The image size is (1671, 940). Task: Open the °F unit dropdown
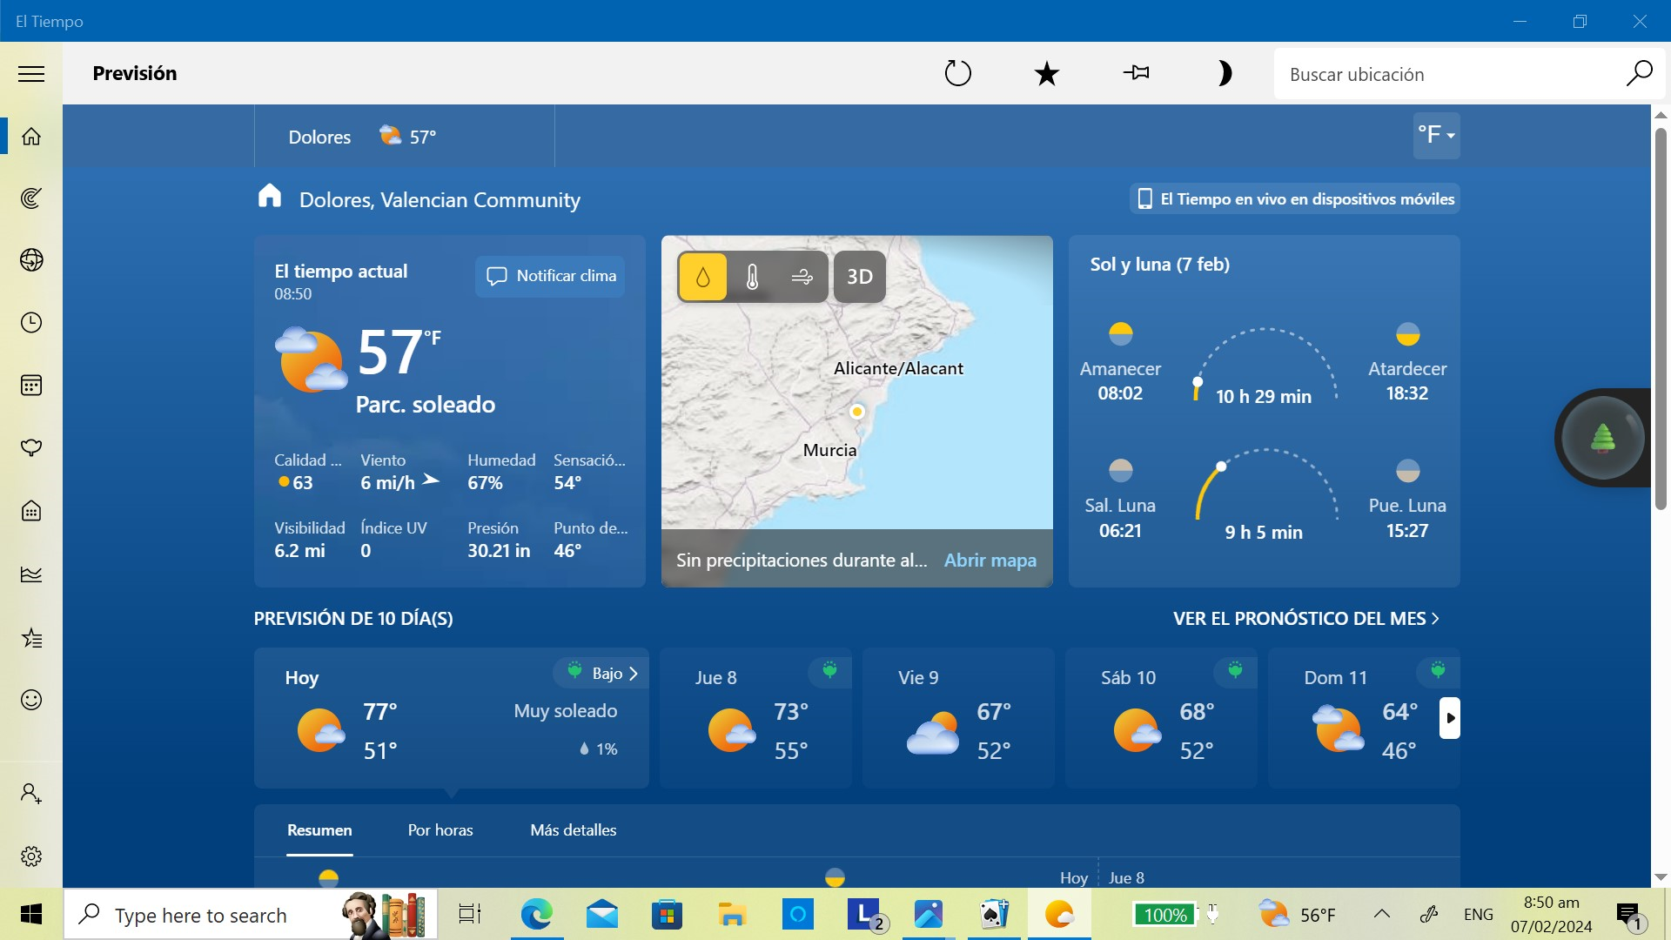pos(1436,136)
